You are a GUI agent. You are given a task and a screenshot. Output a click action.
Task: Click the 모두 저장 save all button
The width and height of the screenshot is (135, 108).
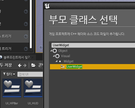tap(6, 65)
